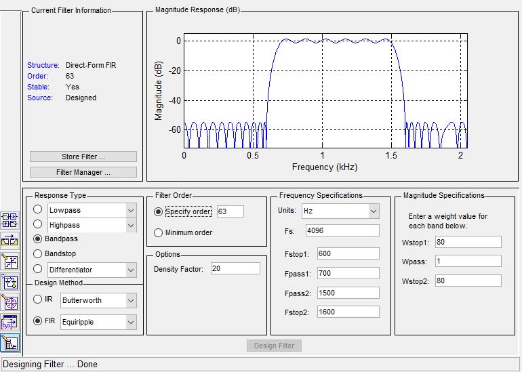Open the Filter Manager
The image size is (522, 372).
[83, 172]
